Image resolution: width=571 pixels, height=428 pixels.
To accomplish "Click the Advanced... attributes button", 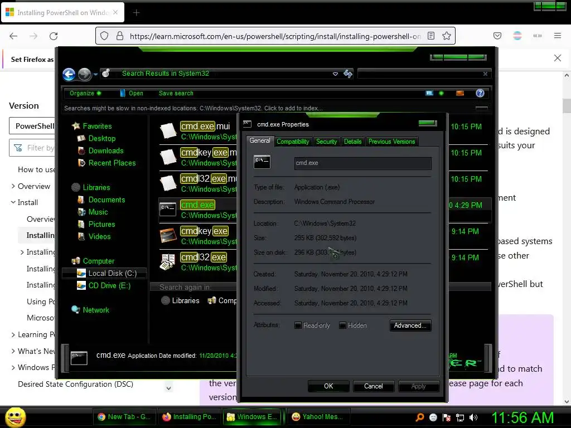I will click(x=410, y=325).
